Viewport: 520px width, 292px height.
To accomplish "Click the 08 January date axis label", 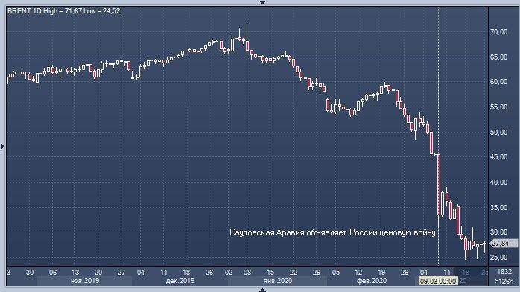I will [x=247, y=272].
